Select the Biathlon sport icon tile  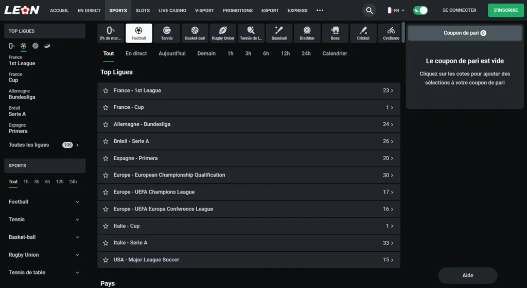coord(307,33)
